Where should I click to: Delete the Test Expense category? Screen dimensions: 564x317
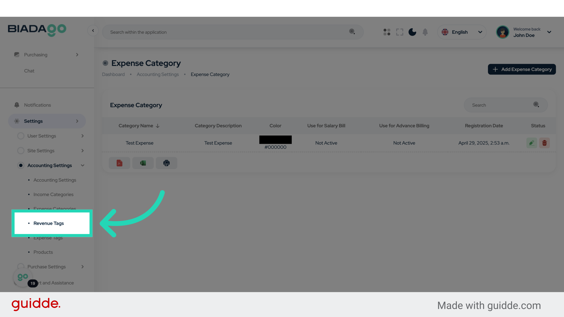544,143
